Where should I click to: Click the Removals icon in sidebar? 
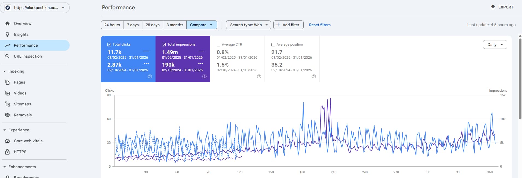coord(7,115)
